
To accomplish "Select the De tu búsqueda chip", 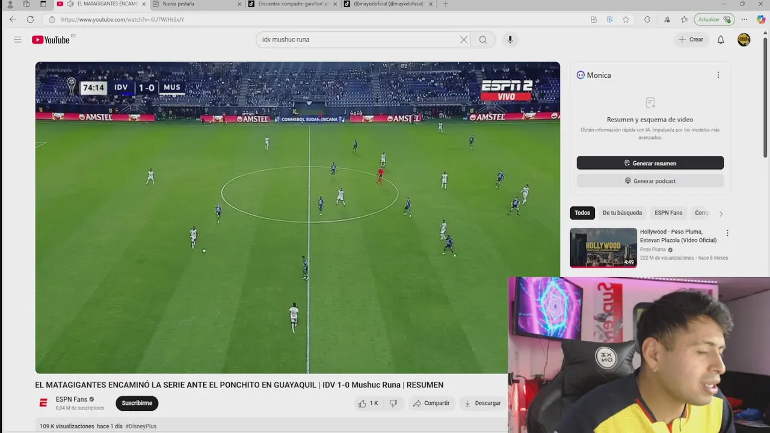I will pyautogui.click(x=622, y=213).
